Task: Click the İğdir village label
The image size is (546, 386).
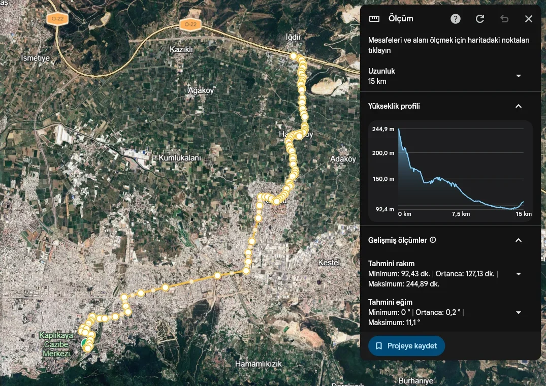Action: [293, 37]
